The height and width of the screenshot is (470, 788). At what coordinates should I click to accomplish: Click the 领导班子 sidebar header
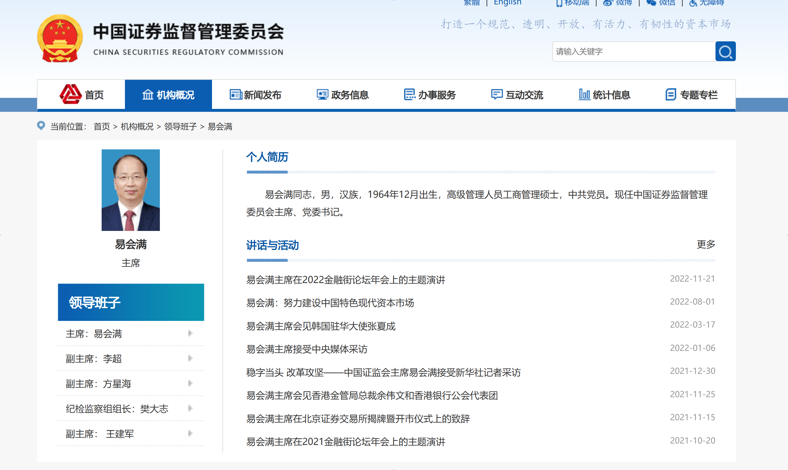(x=131, y=302)
